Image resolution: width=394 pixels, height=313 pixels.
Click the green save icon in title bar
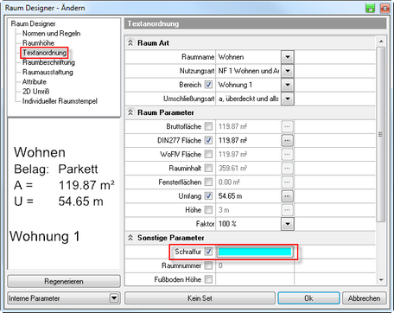(x=371, y=8)
